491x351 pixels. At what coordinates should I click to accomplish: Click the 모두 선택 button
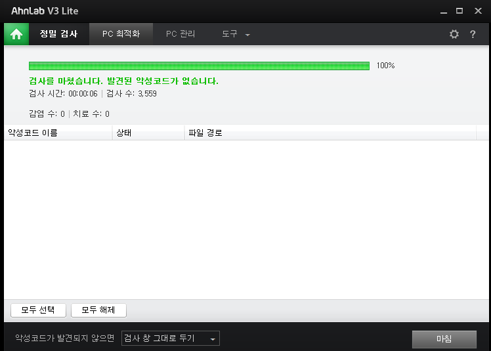point(38,310)
